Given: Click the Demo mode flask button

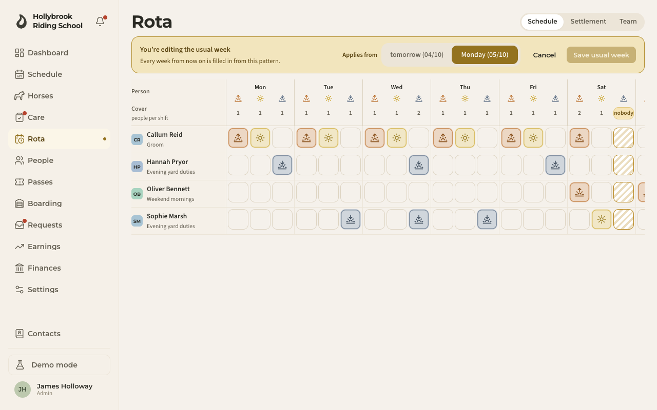Looking at the screenshot, I should (59, 365).
